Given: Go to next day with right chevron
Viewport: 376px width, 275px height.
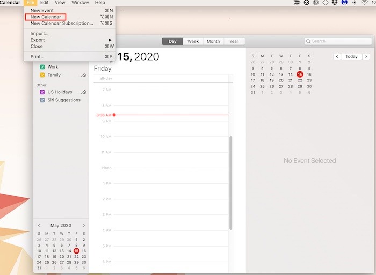Looking at the screenshot, I should pos(366,56).
